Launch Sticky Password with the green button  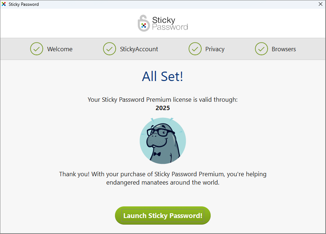pyautogui.click(x=162, y=215)
